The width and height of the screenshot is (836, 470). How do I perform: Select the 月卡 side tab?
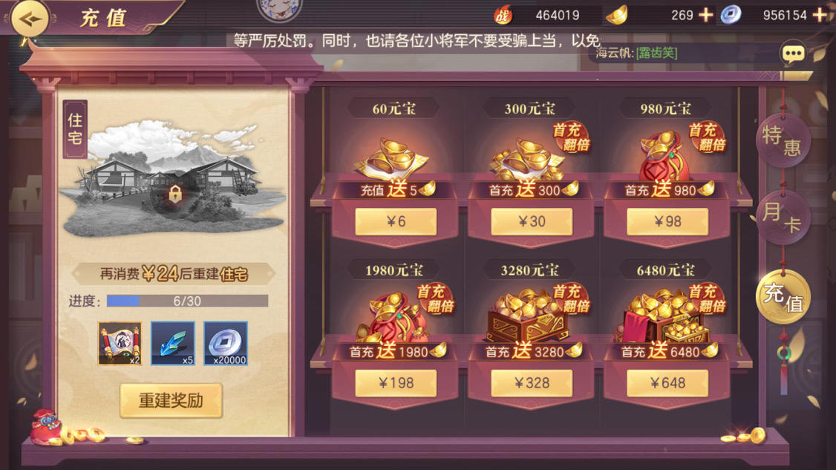tap(783, 218)
